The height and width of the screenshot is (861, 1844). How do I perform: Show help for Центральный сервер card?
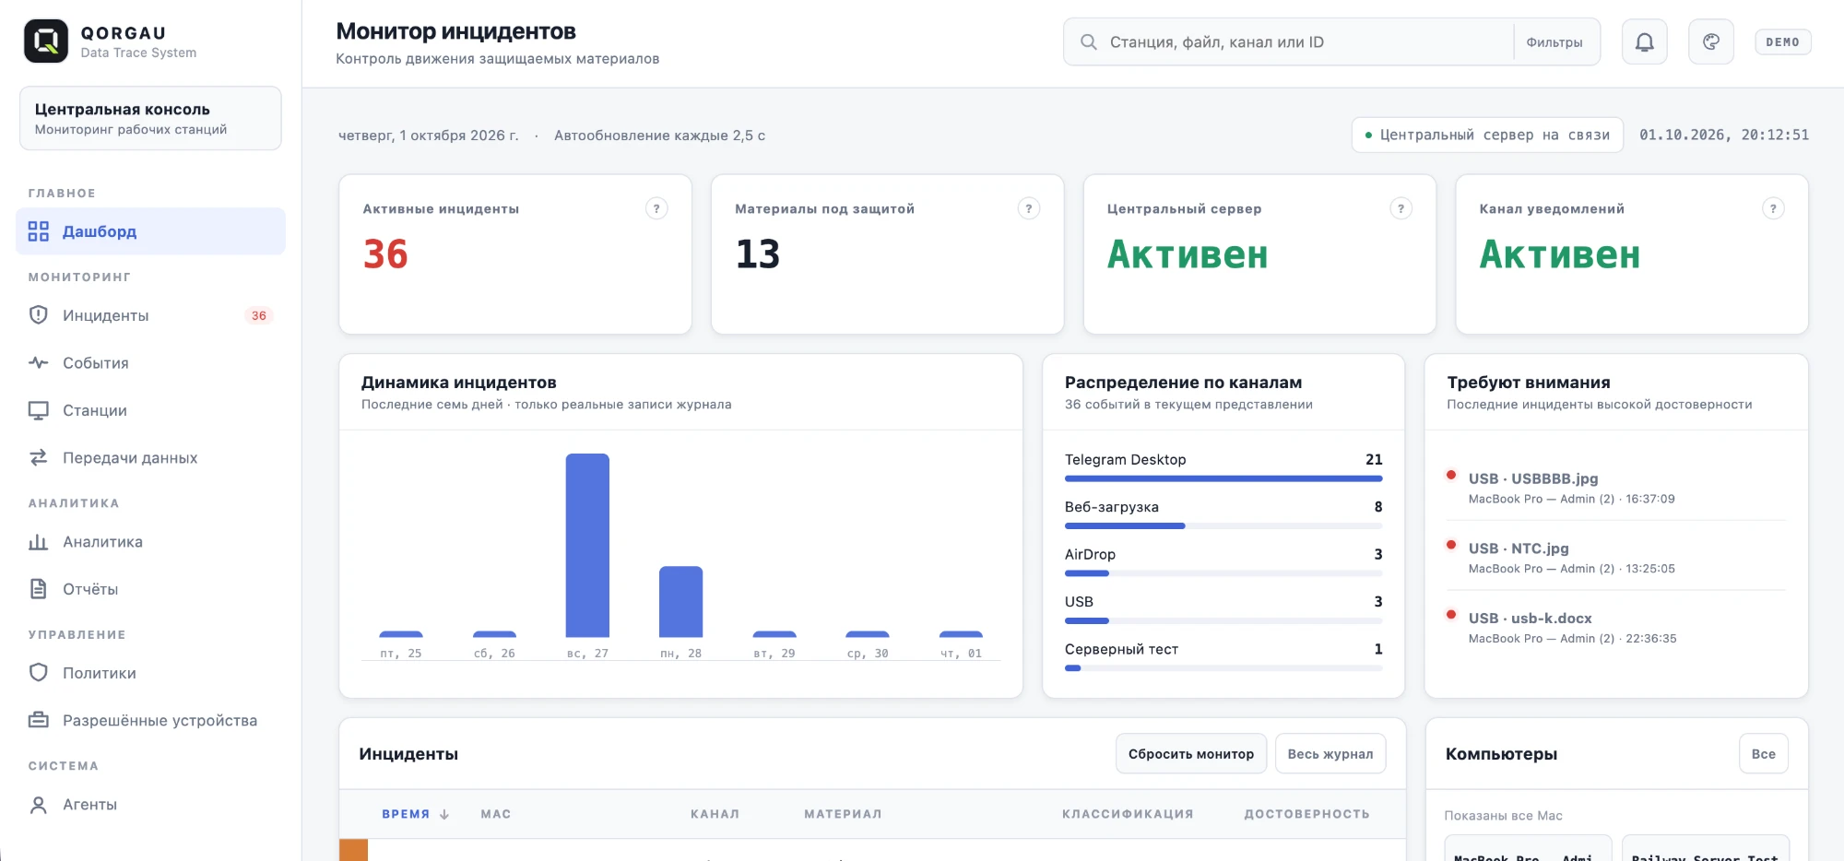click(x=1401, y=208)
